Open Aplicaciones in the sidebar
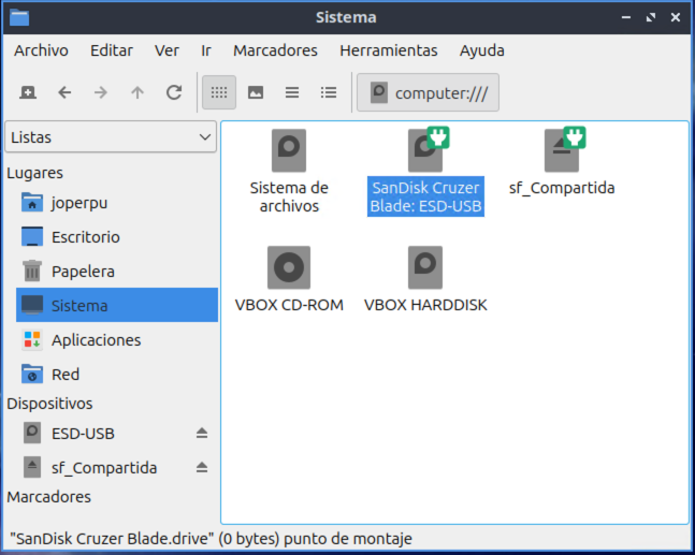 [x=117, y=340]
